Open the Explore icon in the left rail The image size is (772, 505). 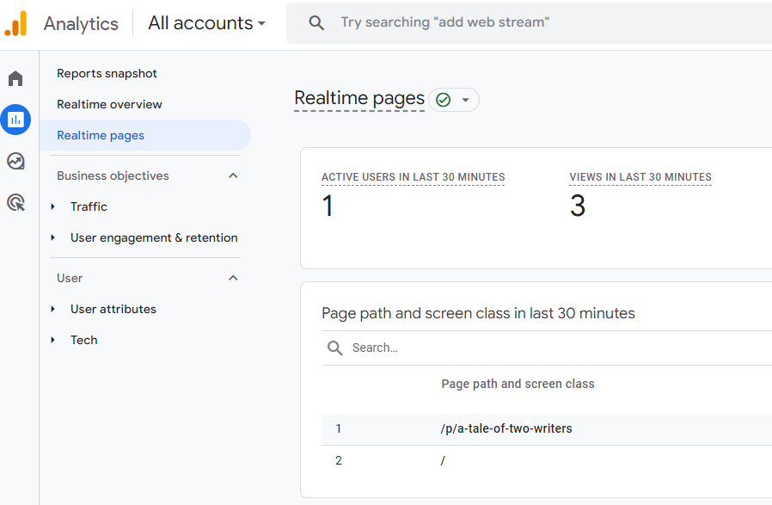pyautogui.click(x=15, y=161)
